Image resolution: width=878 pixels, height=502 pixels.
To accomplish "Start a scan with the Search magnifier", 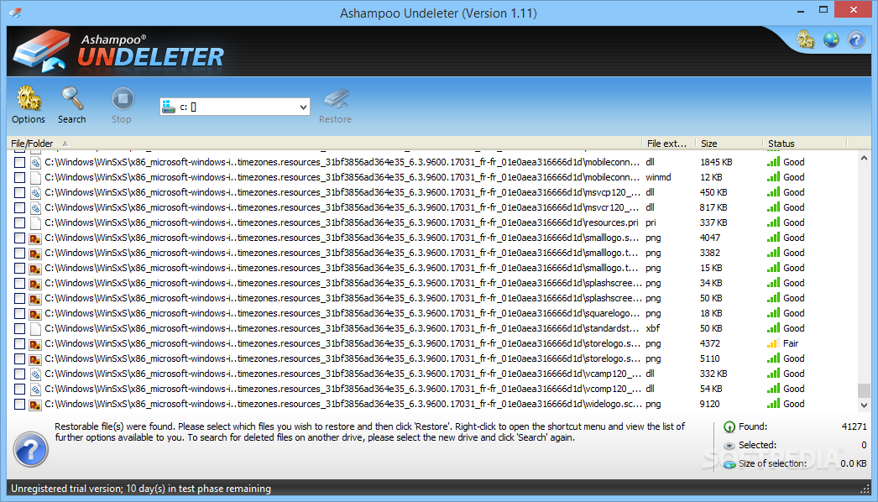I will point(71,105).
